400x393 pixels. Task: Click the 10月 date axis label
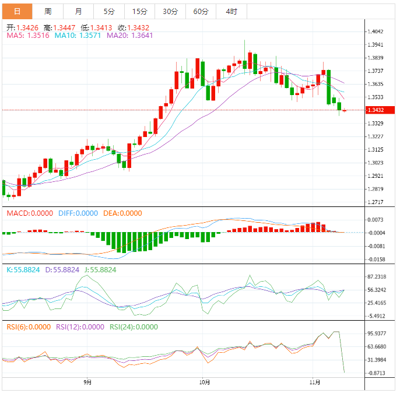pos(205,383)
